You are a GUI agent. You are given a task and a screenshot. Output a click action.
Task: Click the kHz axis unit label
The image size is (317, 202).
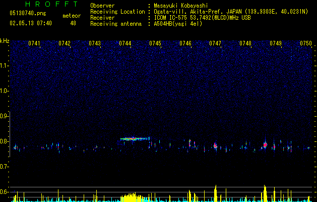[5, 41]
